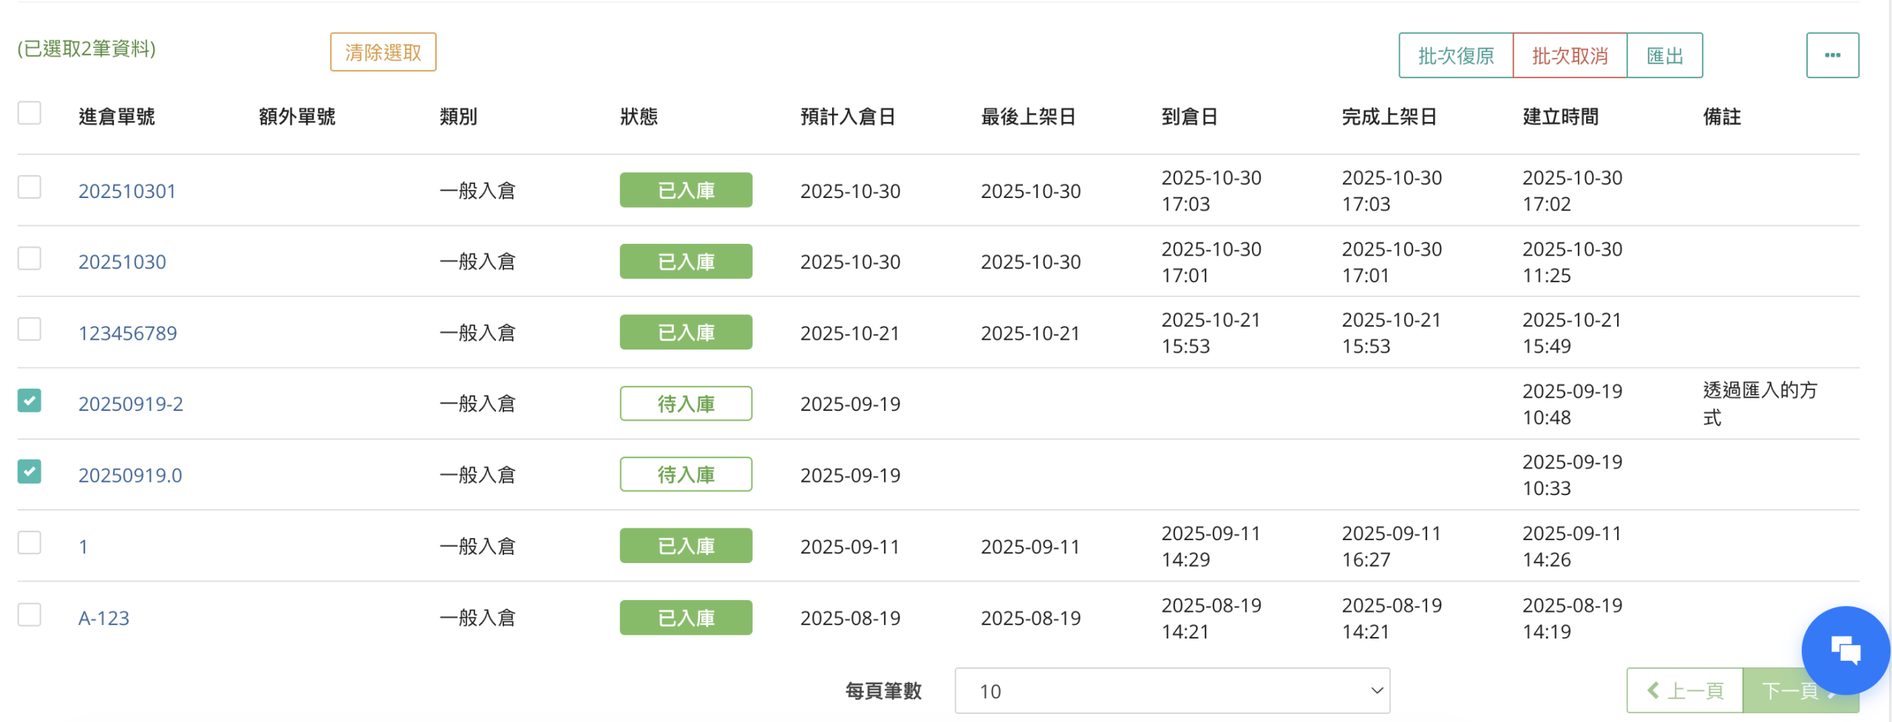The image size is (1892, 722).
Task: Click the 進倉單號 column header
Action: [x=117, y=117]
